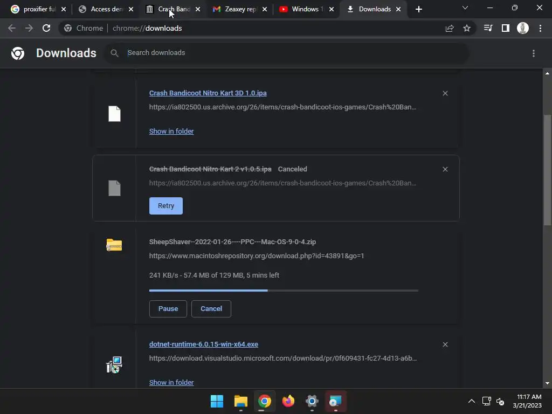Close the Windows YouTube tab
Image resolution: width=552 pixels, height=414 pixels.
point(332,9)
